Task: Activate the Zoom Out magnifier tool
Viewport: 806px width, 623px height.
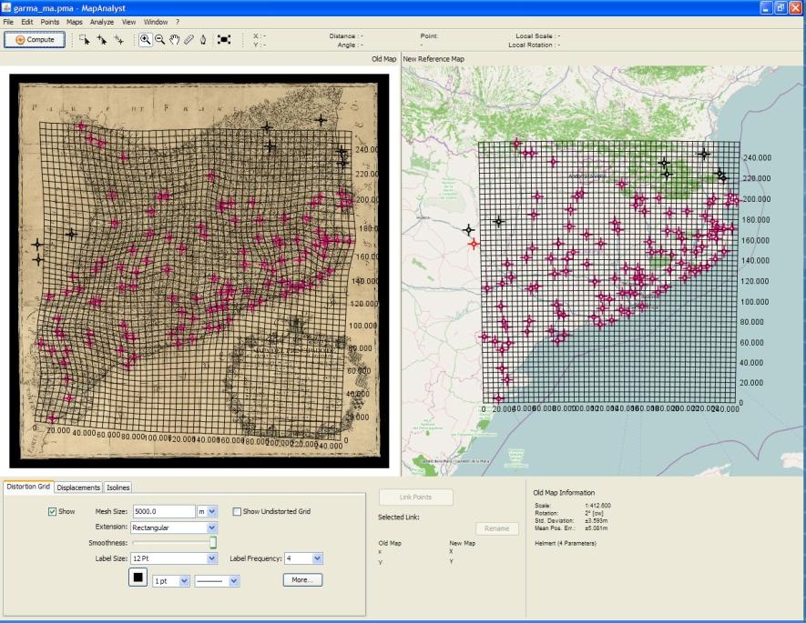Action: coord(160,39)
